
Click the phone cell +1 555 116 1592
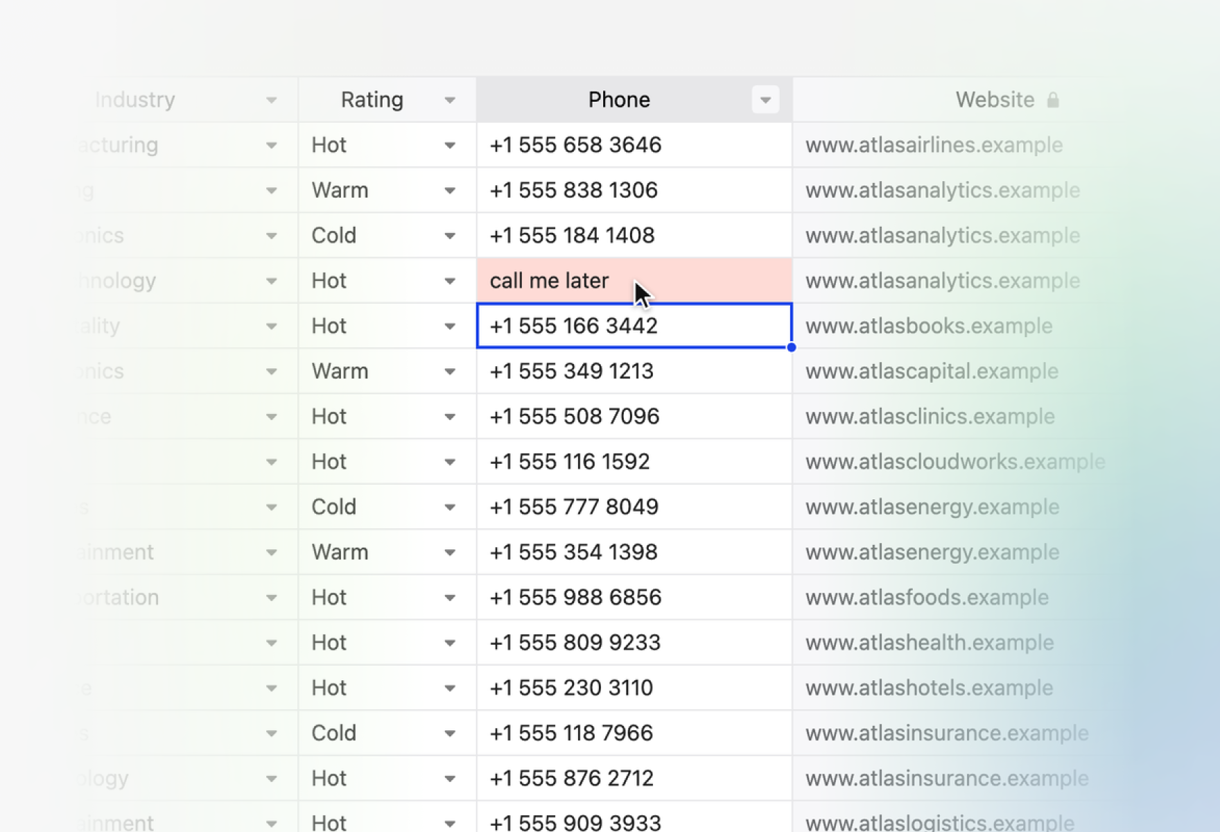pyautogui.click(x=634, y=461)
